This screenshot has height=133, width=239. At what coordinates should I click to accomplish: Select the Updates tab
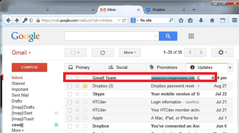coord(207,67)
